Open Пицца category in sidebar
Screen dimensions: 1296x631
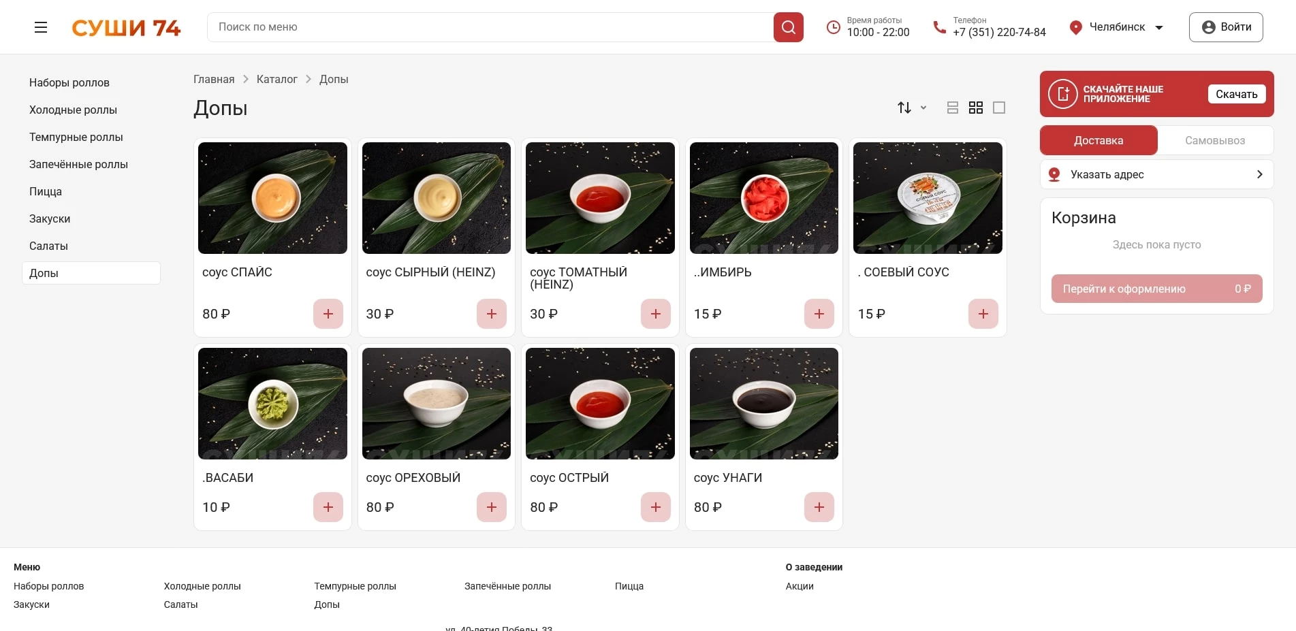pyautogui.click(x=46, y=191)
